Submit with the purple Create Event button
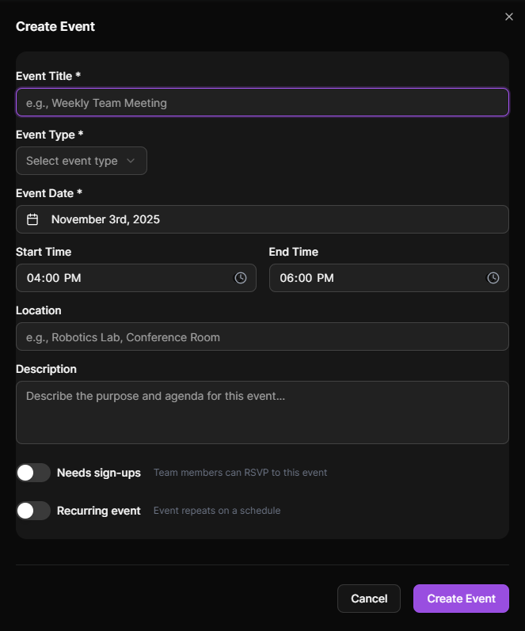 [x=461, y=599]
